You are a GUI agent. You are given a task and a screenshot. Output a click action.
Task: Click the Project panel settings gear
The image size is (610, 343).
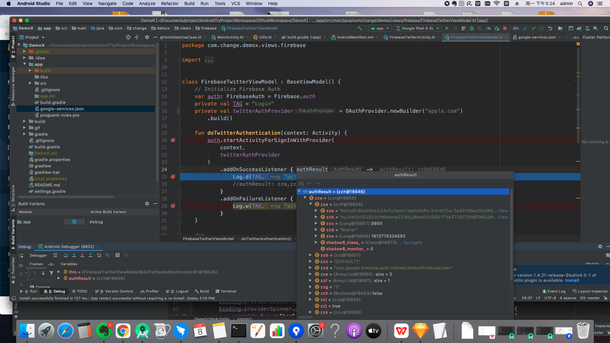coord(147,37)
